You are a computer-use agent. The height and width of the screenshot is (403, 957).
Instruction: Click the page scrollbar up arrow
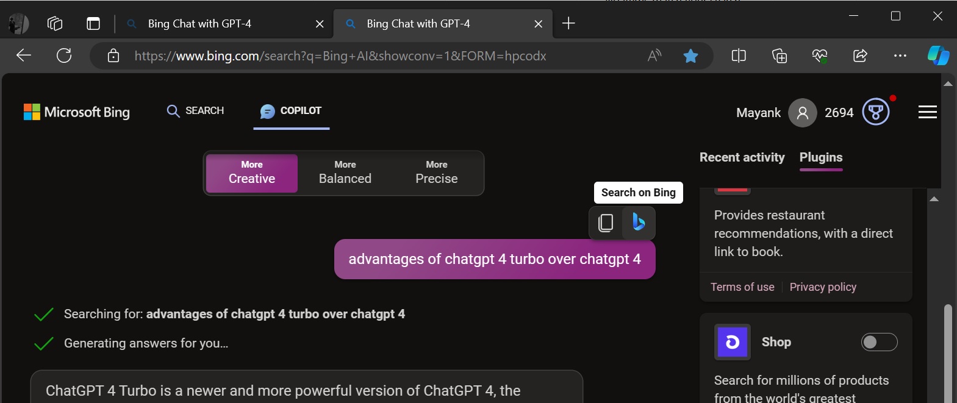click(948, 84)
